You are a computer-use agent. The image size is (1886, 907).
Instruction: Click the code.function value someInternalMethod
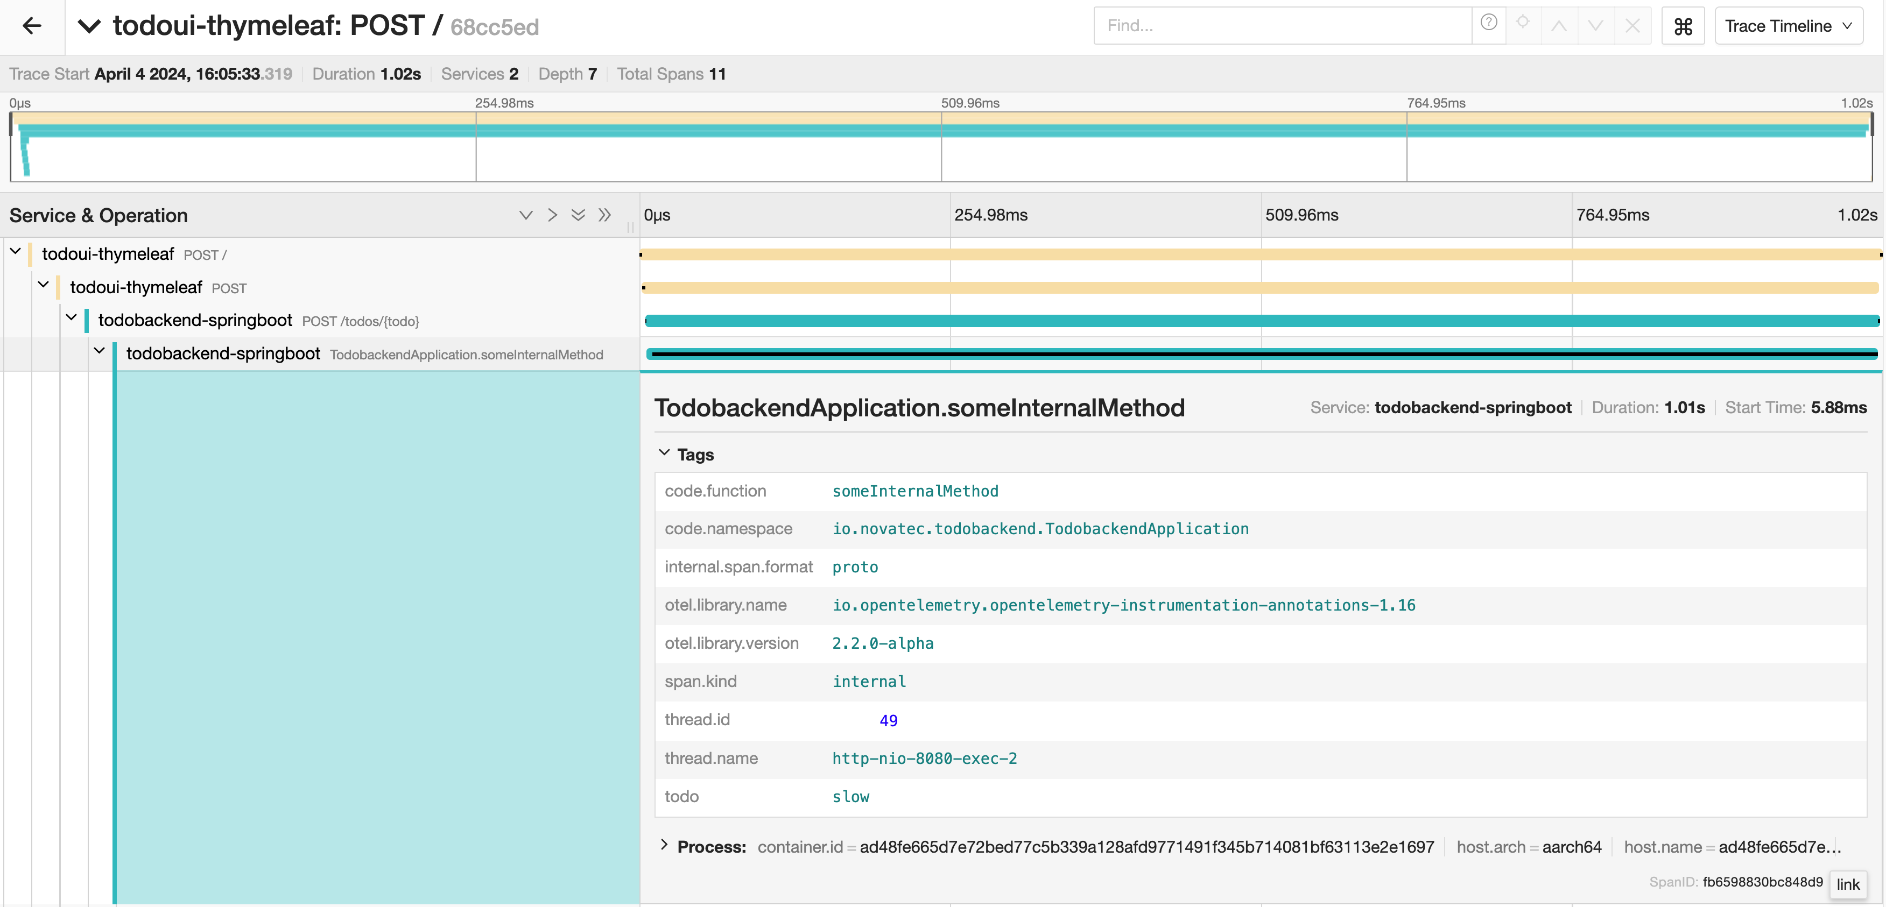tap(915, 491)
